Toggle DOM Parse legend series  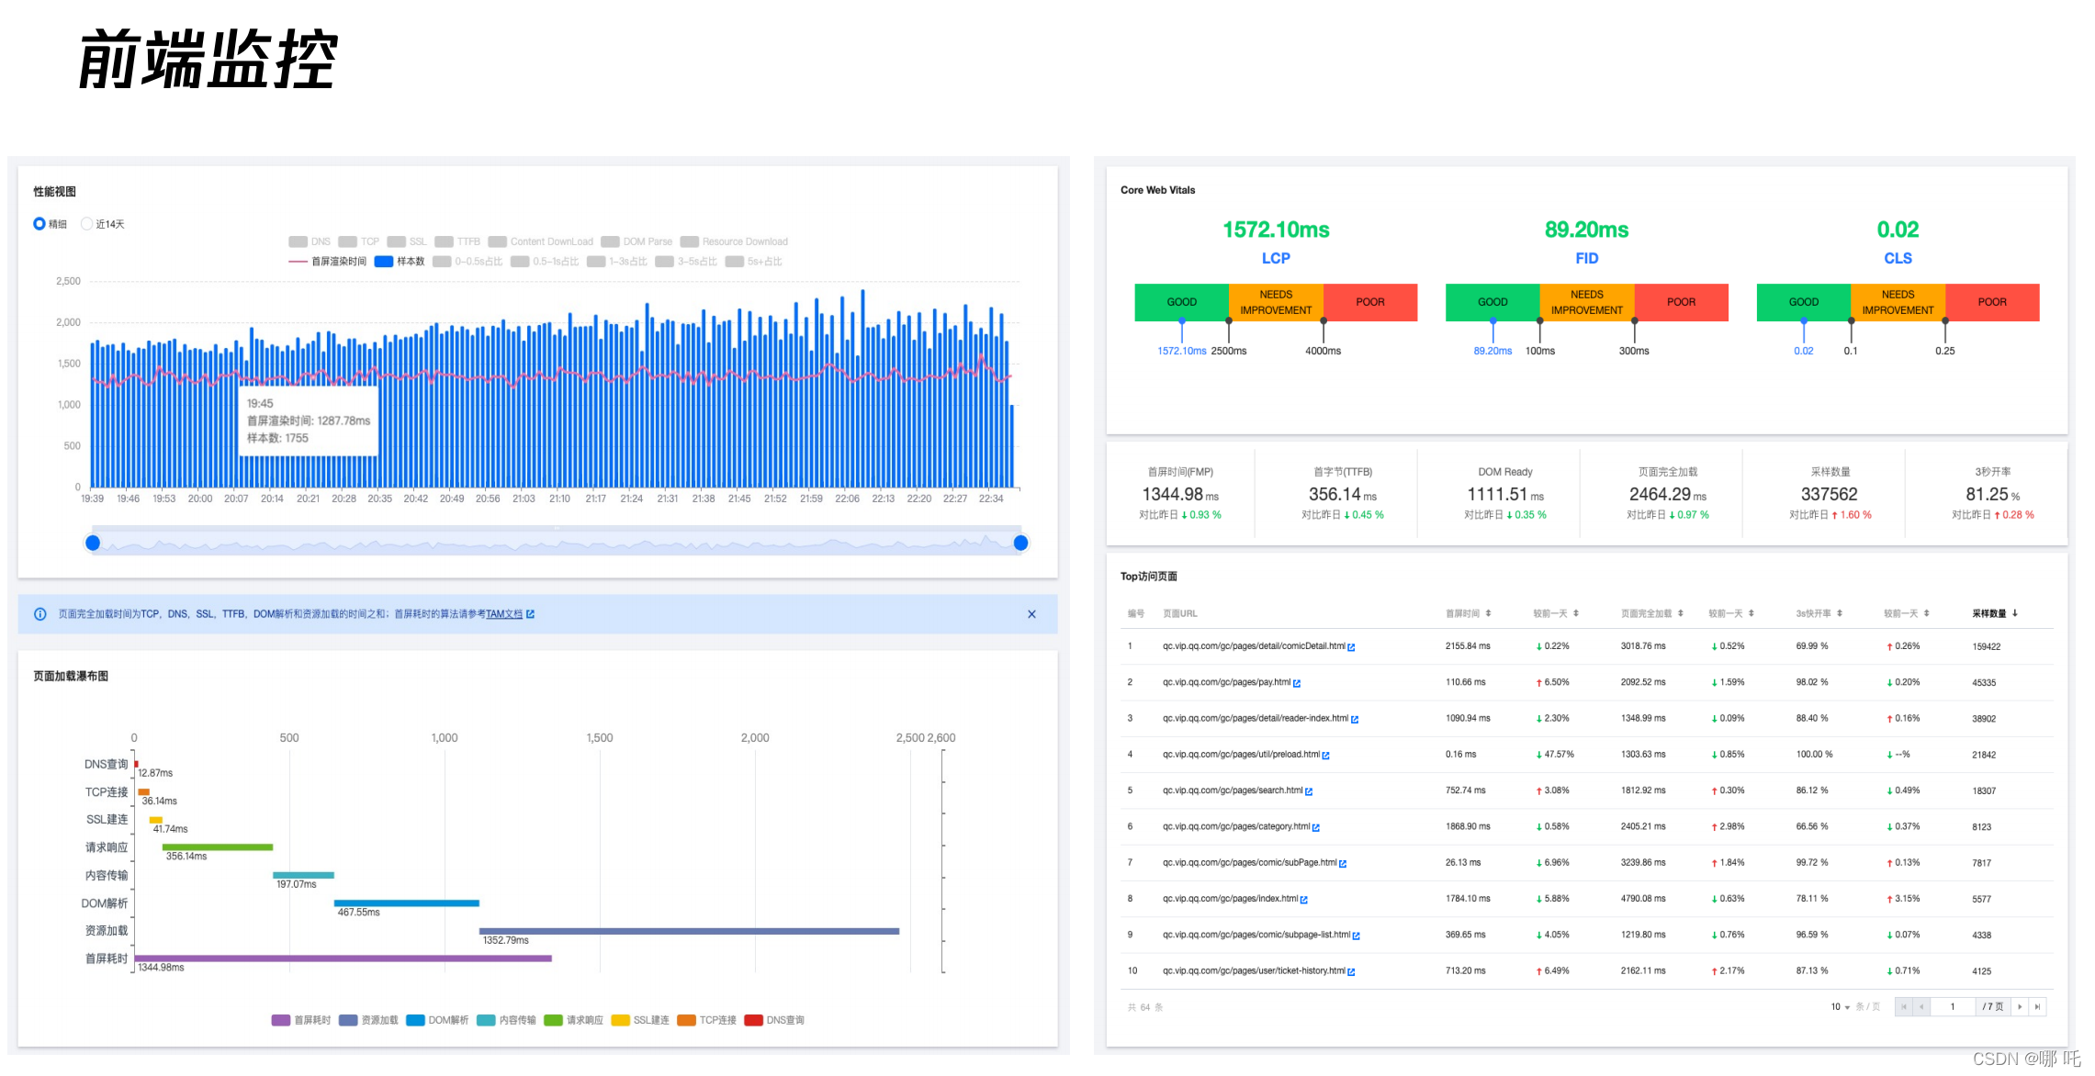click(636, 241)
